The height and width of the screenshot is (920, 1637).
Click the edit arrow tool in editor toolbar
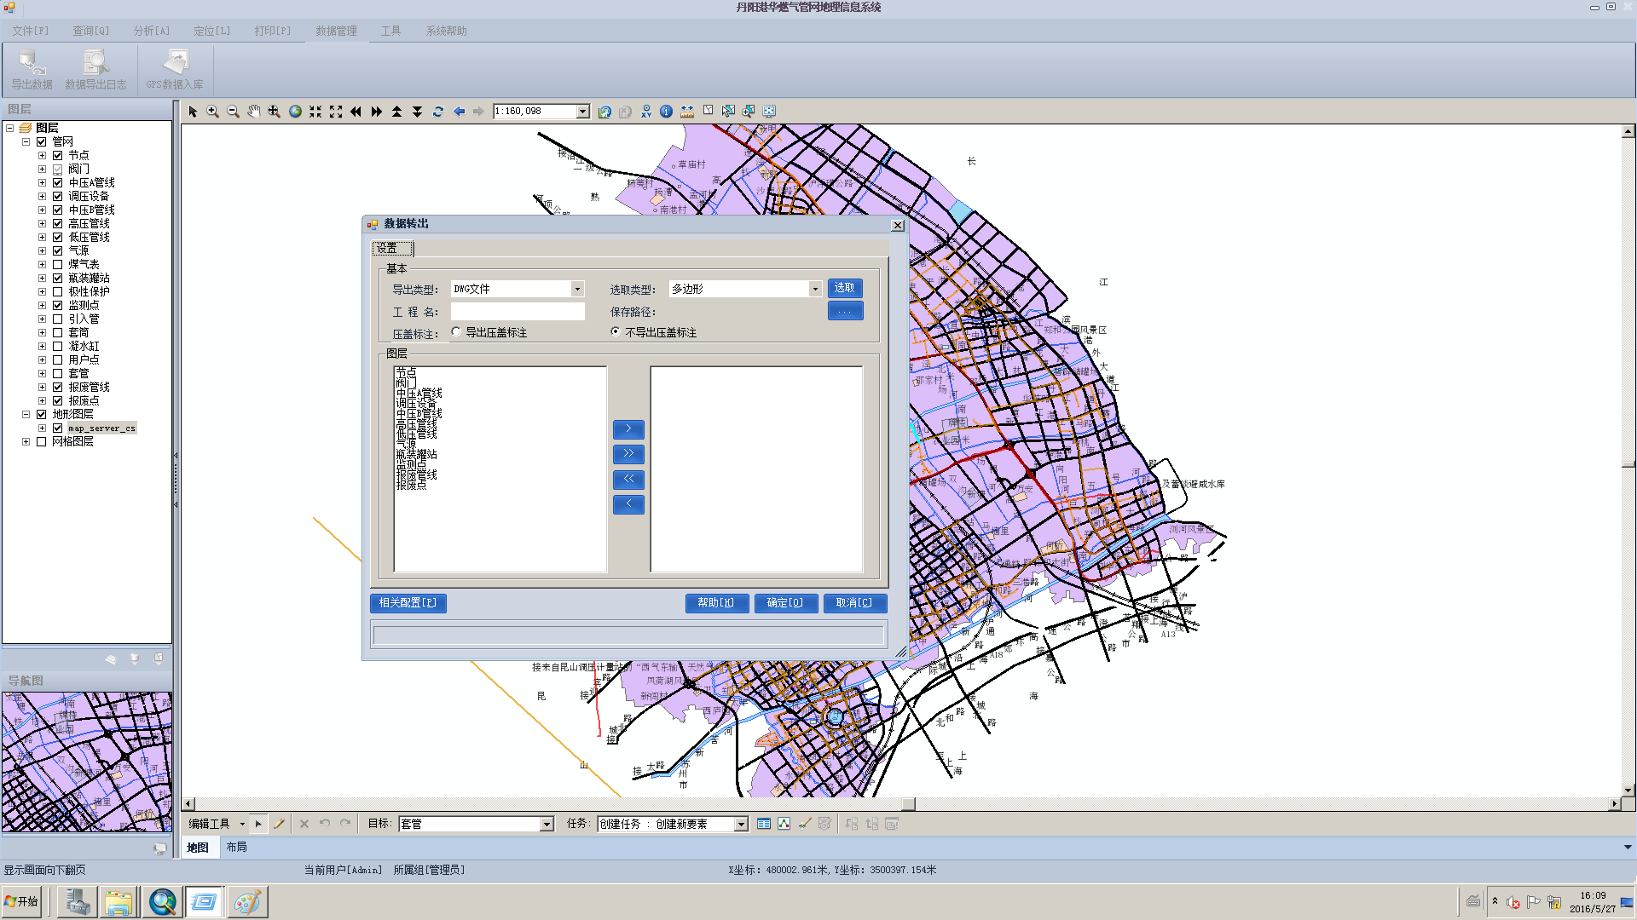point(258,824)
